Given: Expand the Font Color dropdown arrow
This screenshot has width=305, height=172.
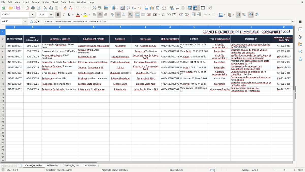Looking at the screenshot, I should click(x=82, y=15).
